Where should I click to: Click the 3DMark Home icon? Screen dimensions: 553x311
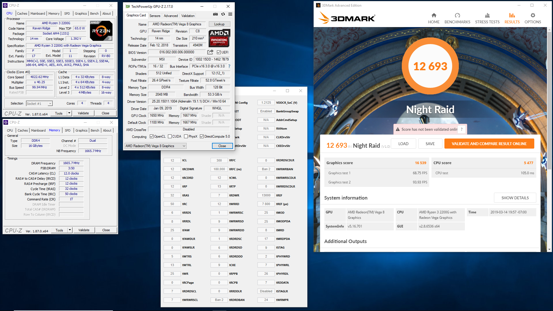(434, 15)
